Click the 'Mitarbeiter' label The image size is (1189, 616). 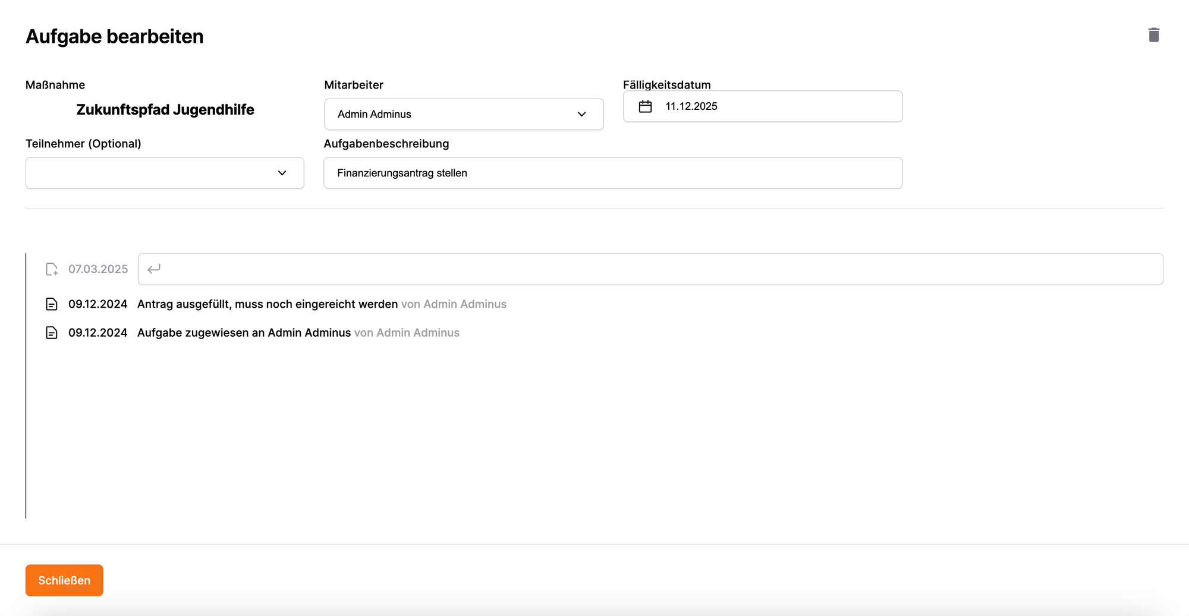[x=354, y=85]
